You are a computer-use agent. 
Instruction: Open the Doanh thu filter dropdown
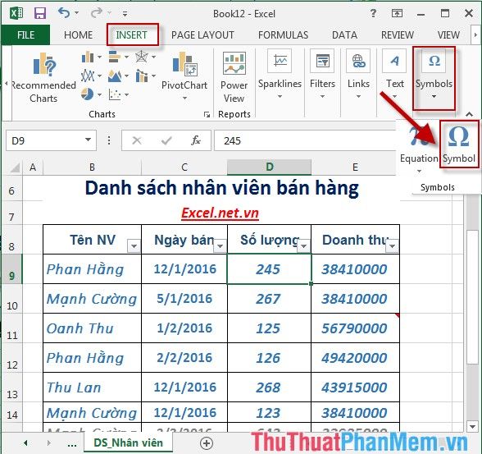[392, 246]
